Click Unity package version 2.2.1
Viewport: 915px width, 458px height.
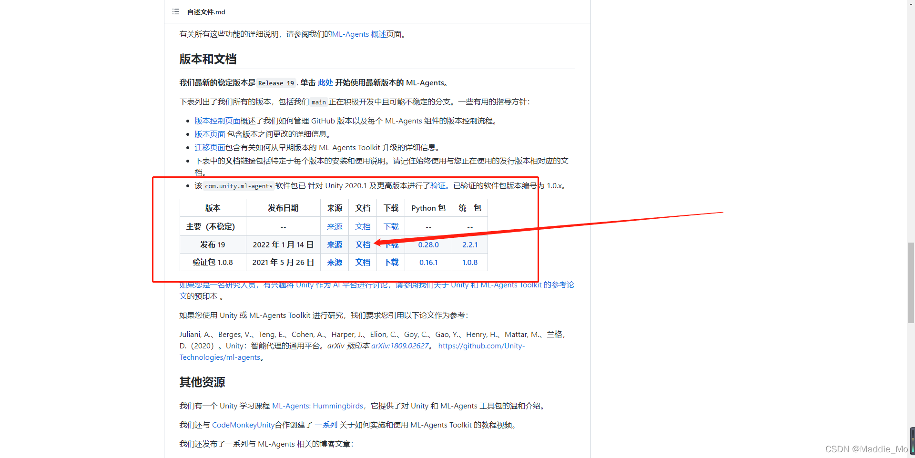click(470, 245)
